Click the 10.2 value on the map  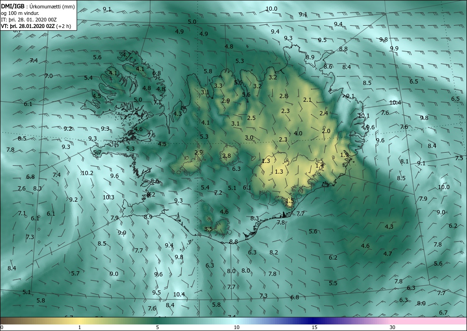[x=87, y=173]
